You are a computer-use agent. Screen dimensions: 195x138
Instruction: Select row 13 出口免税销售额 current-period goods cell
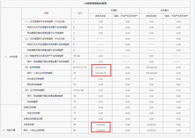coord(100,90)
